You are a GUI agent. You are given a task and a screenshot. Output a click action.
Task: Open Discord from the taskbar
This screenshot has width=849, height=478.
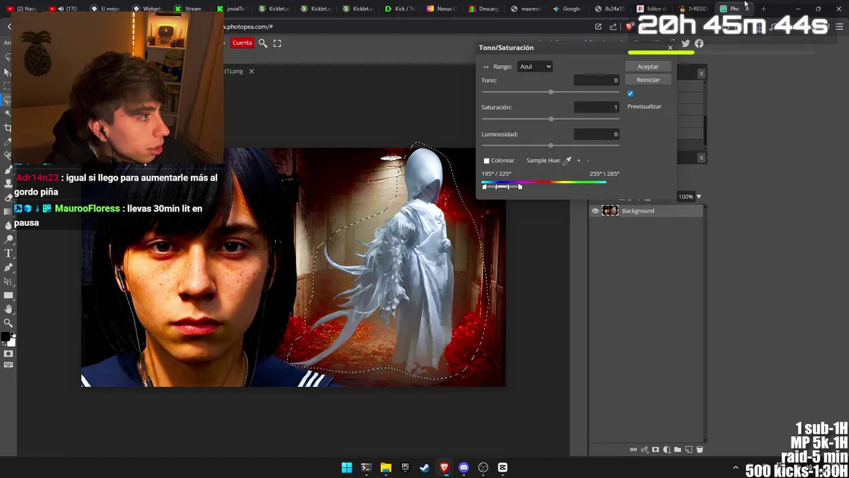(x=464, y=467)
